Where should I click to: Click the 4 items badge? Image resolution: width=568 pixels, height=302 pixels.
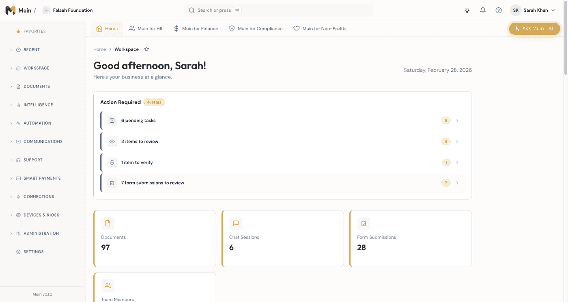(x=154, y=102)
